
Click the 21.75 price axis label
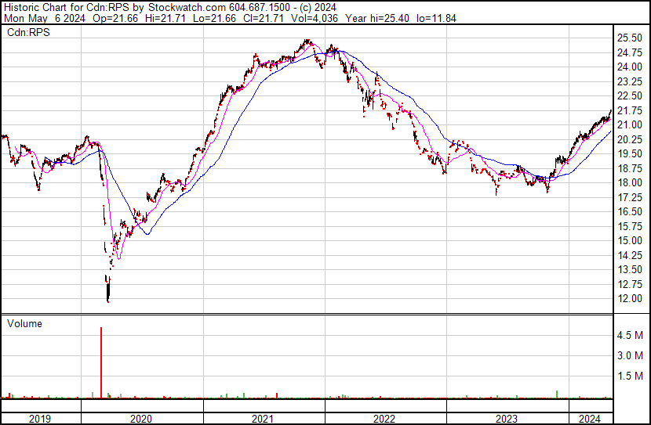(x=630, y=110)
